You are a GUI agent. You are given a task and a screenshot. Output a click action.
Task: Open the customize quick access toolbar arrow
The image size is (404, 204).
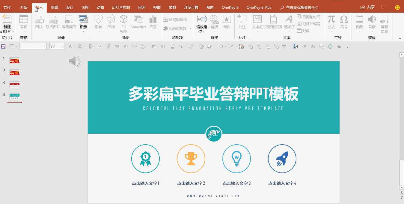click(x=347, y=47)
